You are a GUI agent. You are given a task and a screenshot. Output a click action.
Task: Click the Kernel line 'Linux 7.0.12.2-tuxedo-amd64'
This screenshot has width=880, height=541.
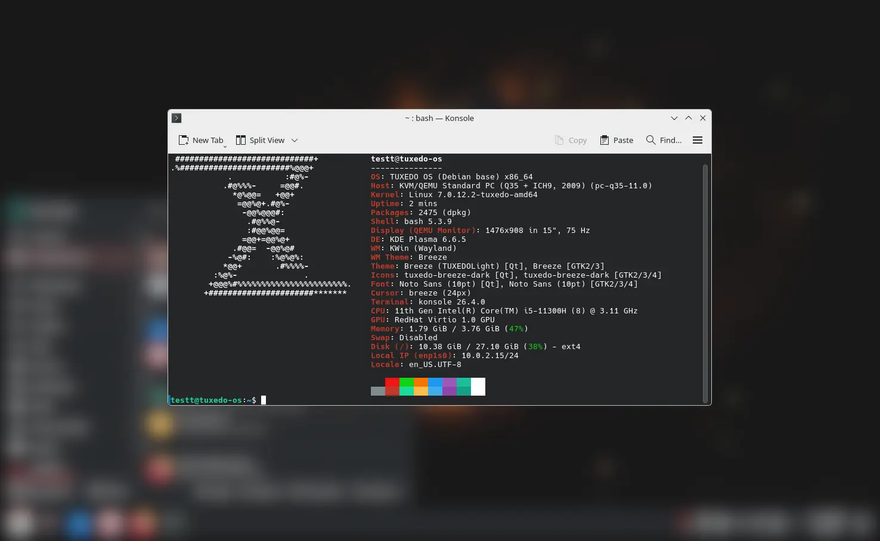pyautogui.click(x=454, y=195)
